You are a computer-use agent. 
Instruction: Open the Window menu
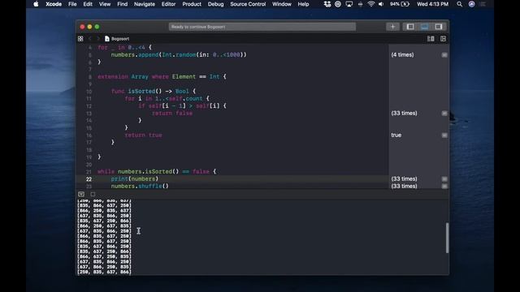[x=282, y=4]
